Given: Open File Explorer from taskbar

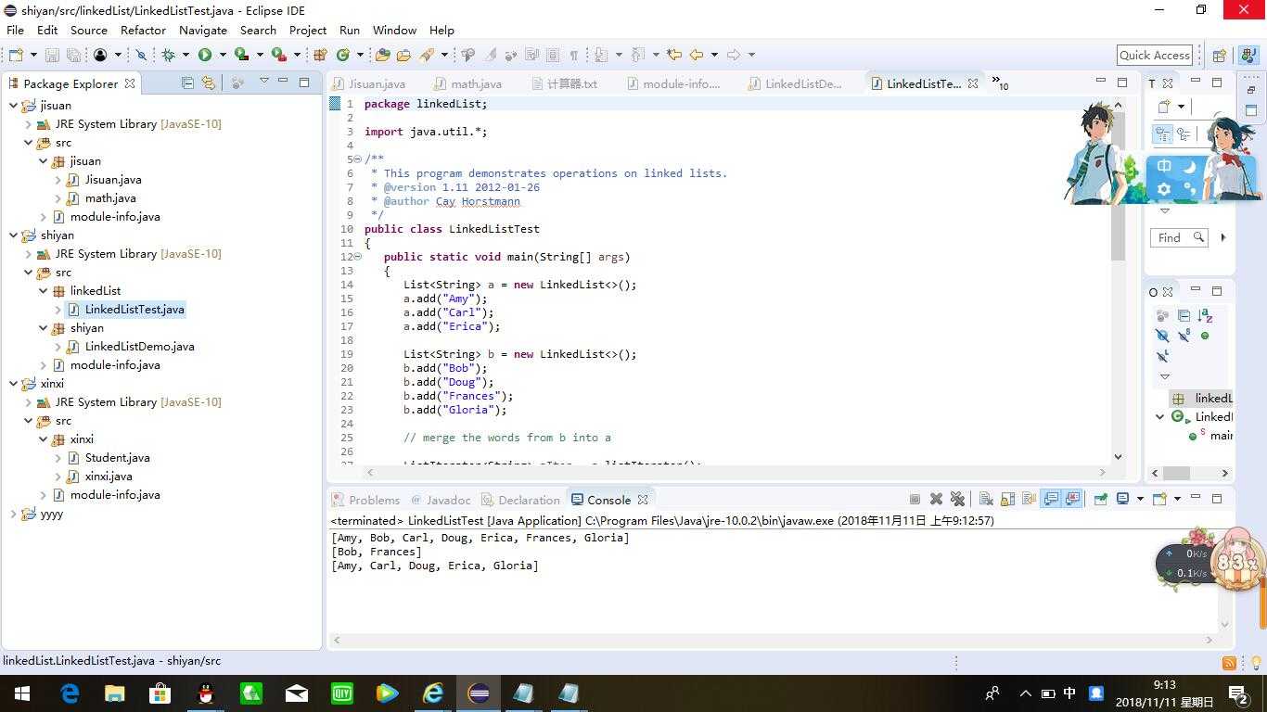Looking at the screenshot, I should (x=114, y=693).
